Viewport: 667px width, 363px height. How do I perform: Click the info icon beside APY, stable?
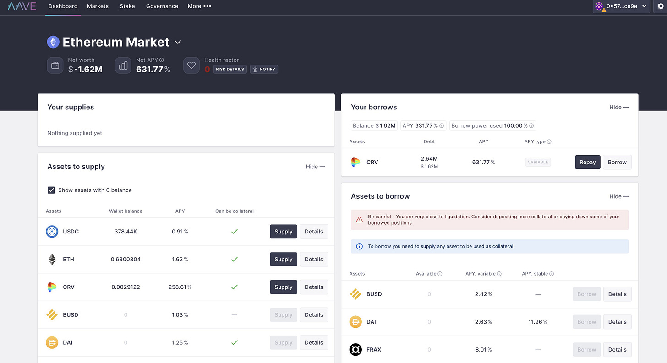552,274
